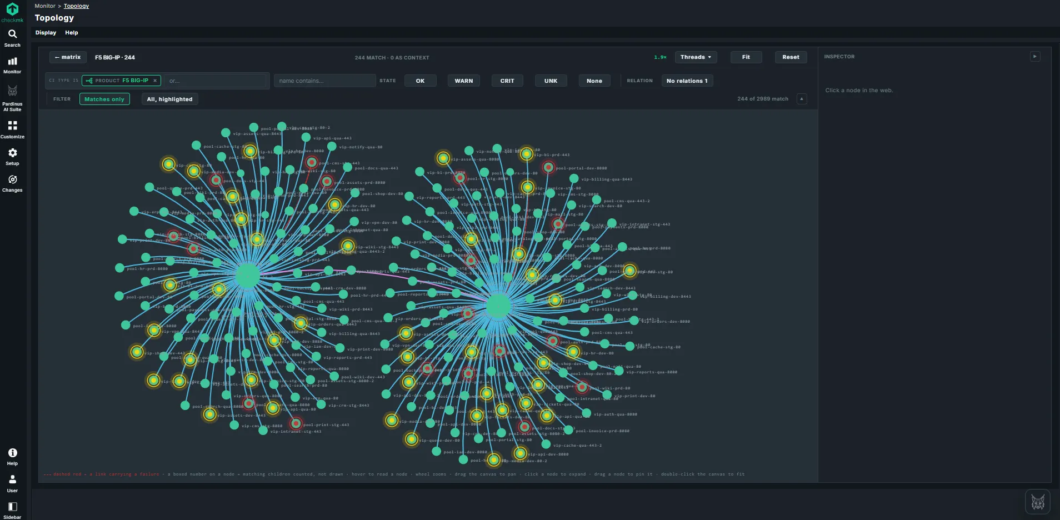This screenshot has width=1060, height=520.
Task: Open the Setup gear menu
Action: [12, 157]
